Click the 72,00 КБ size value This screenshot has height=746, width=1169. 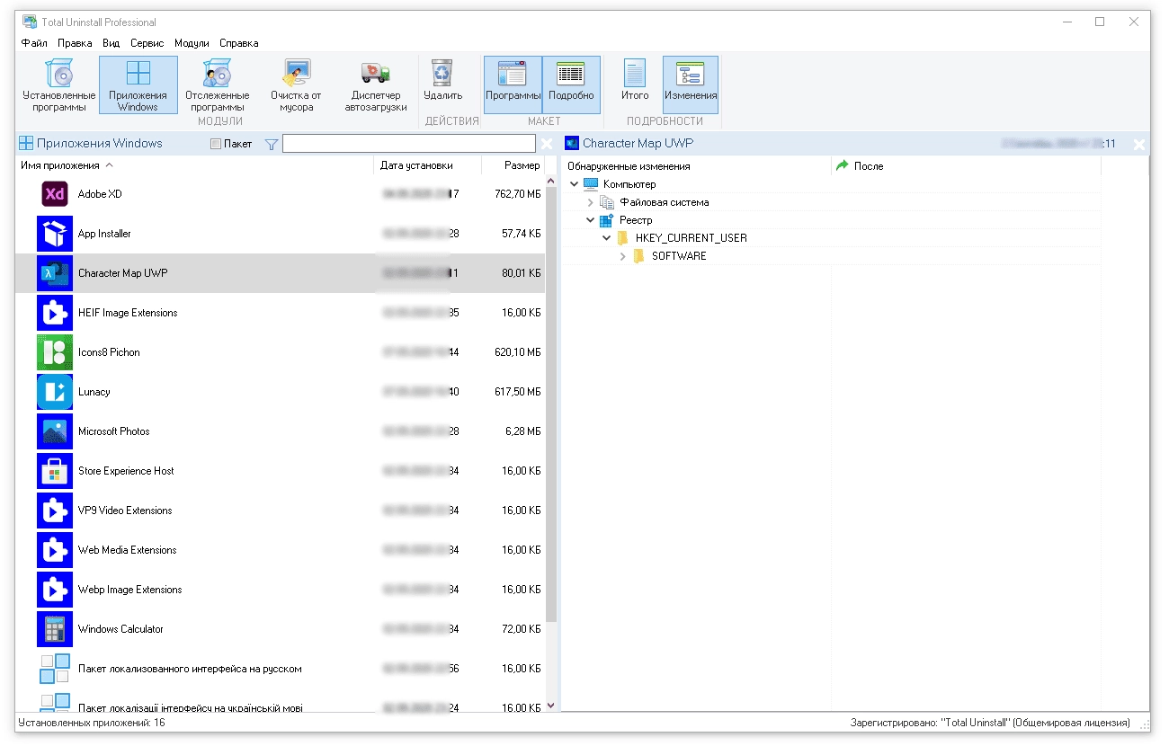pos(522,629)
